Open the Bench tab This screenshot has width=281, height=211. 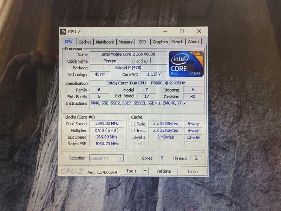(178, 42)
